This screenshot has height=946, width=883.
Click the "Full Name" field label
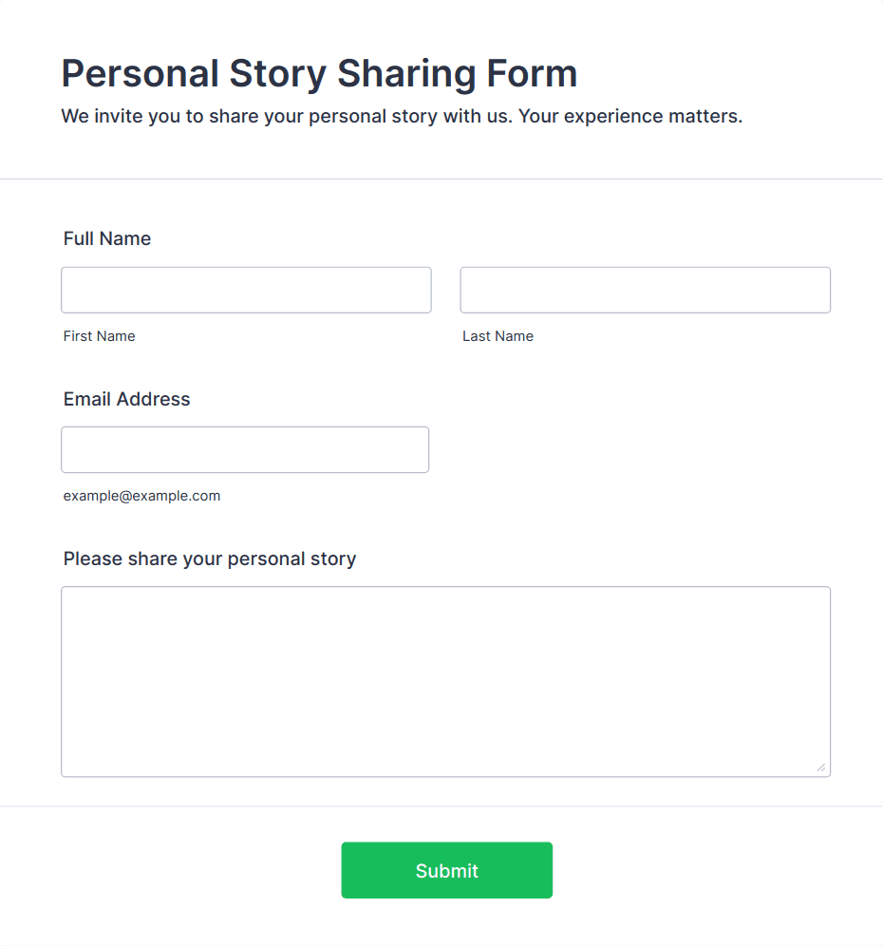click(x=107, y=238)
